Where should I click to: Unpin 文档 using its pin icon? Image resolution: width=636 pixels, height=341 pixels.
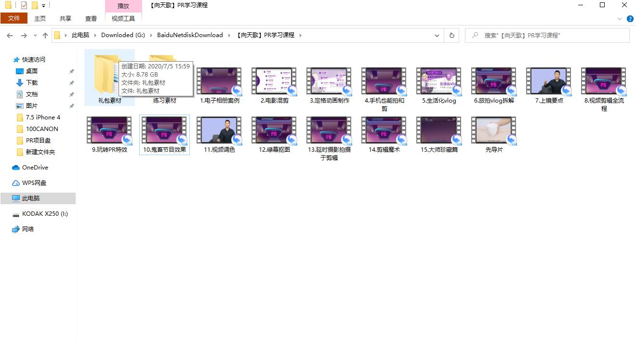click(x=71, y=94)
